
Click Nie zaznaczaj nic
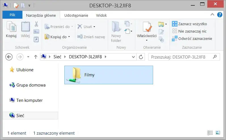[x=189, y=31]
